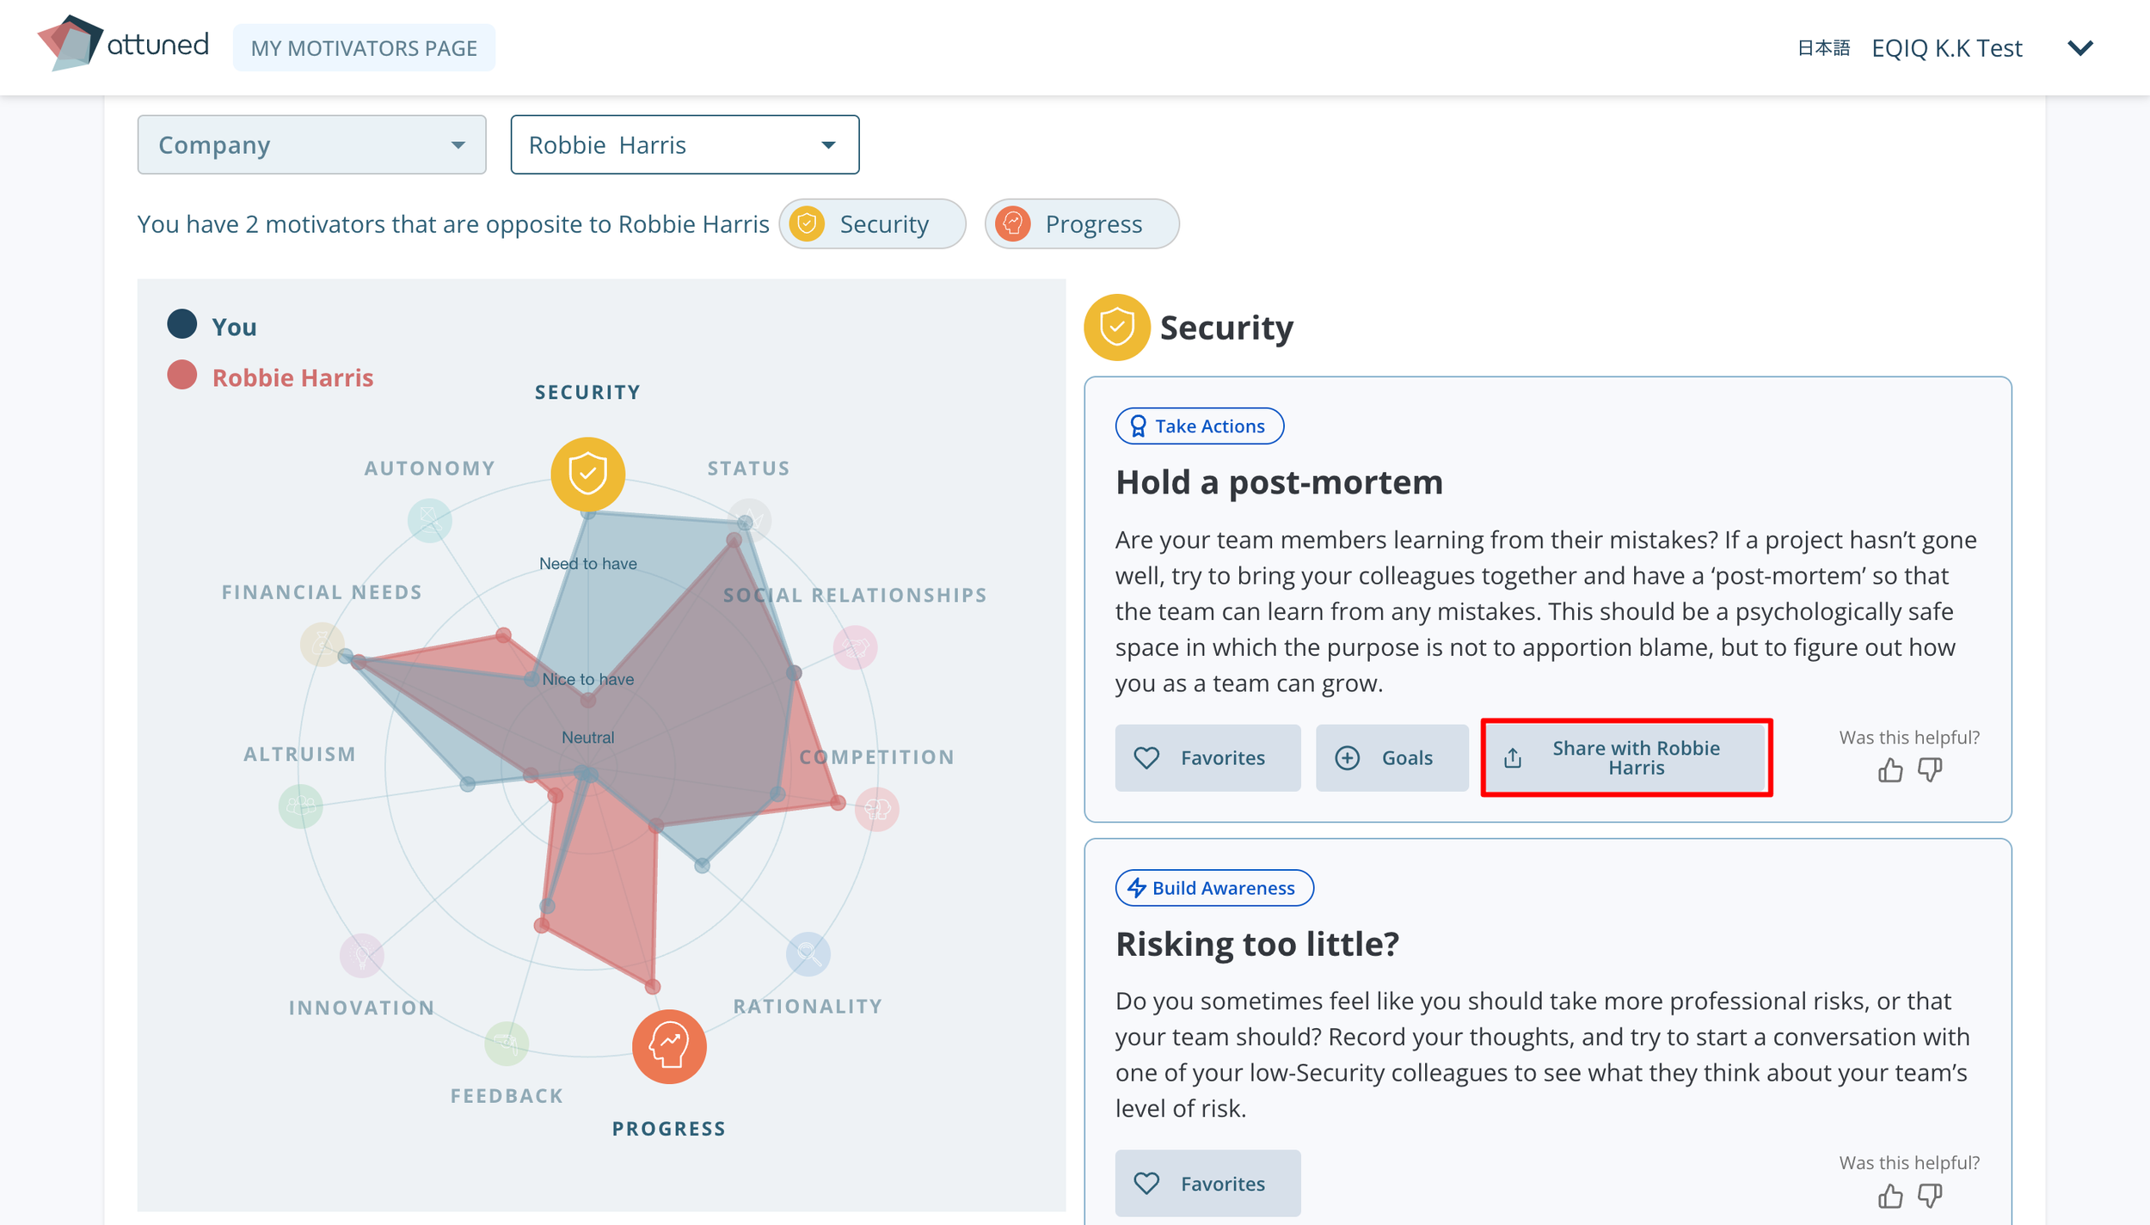Add post-mortem tip to Goals
The width and height of the screenshot is (2150, 1225).
(1391, 757)
